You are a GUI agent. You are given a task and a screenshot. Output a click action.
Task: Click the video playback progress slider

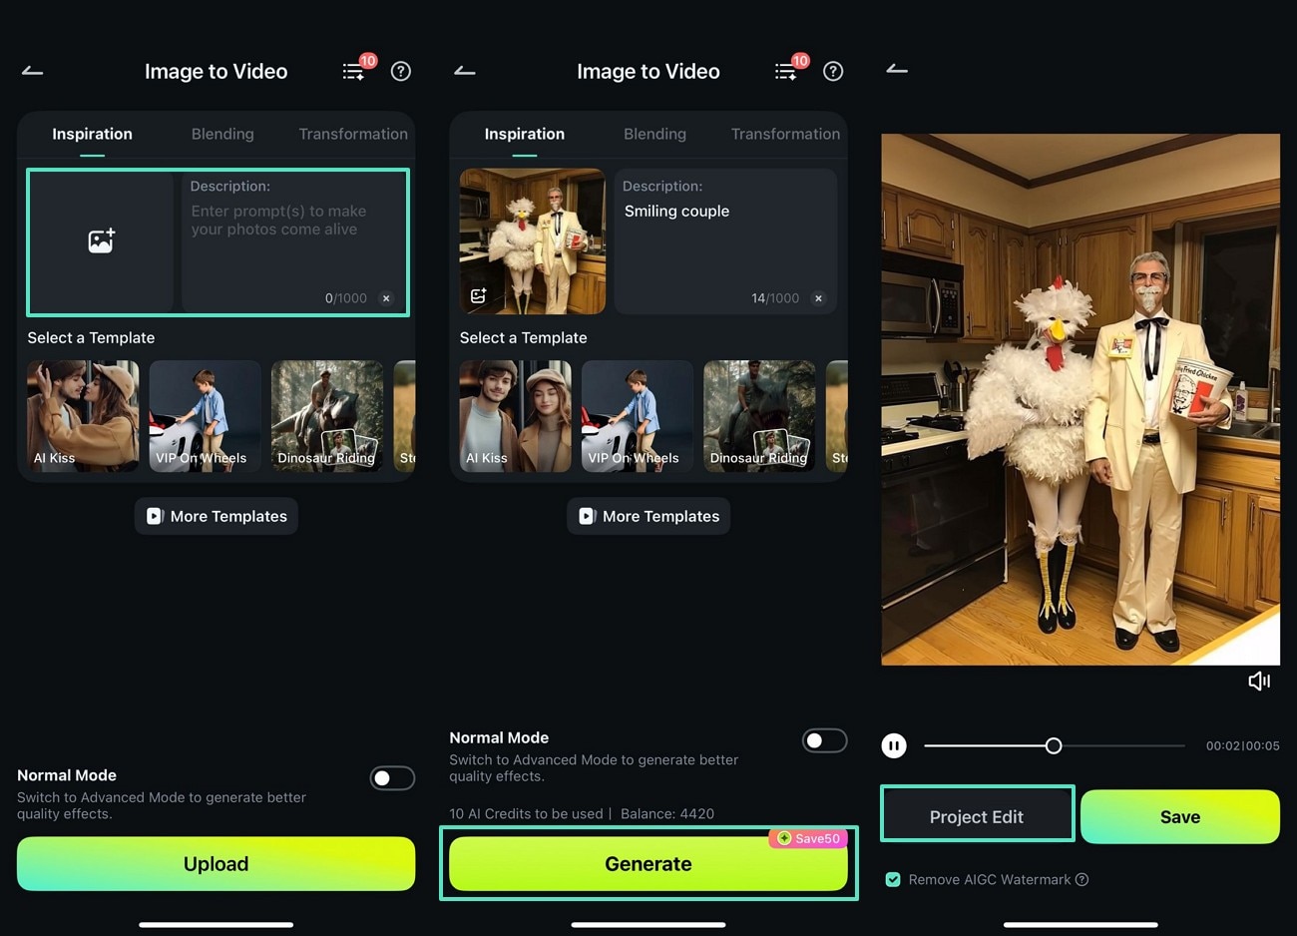1054,745
